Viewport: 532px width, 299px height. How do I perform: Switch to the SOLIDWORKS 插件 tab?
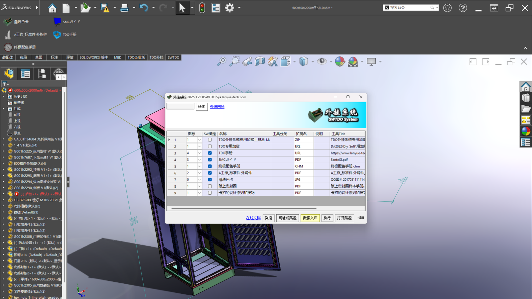pos(93,57)
